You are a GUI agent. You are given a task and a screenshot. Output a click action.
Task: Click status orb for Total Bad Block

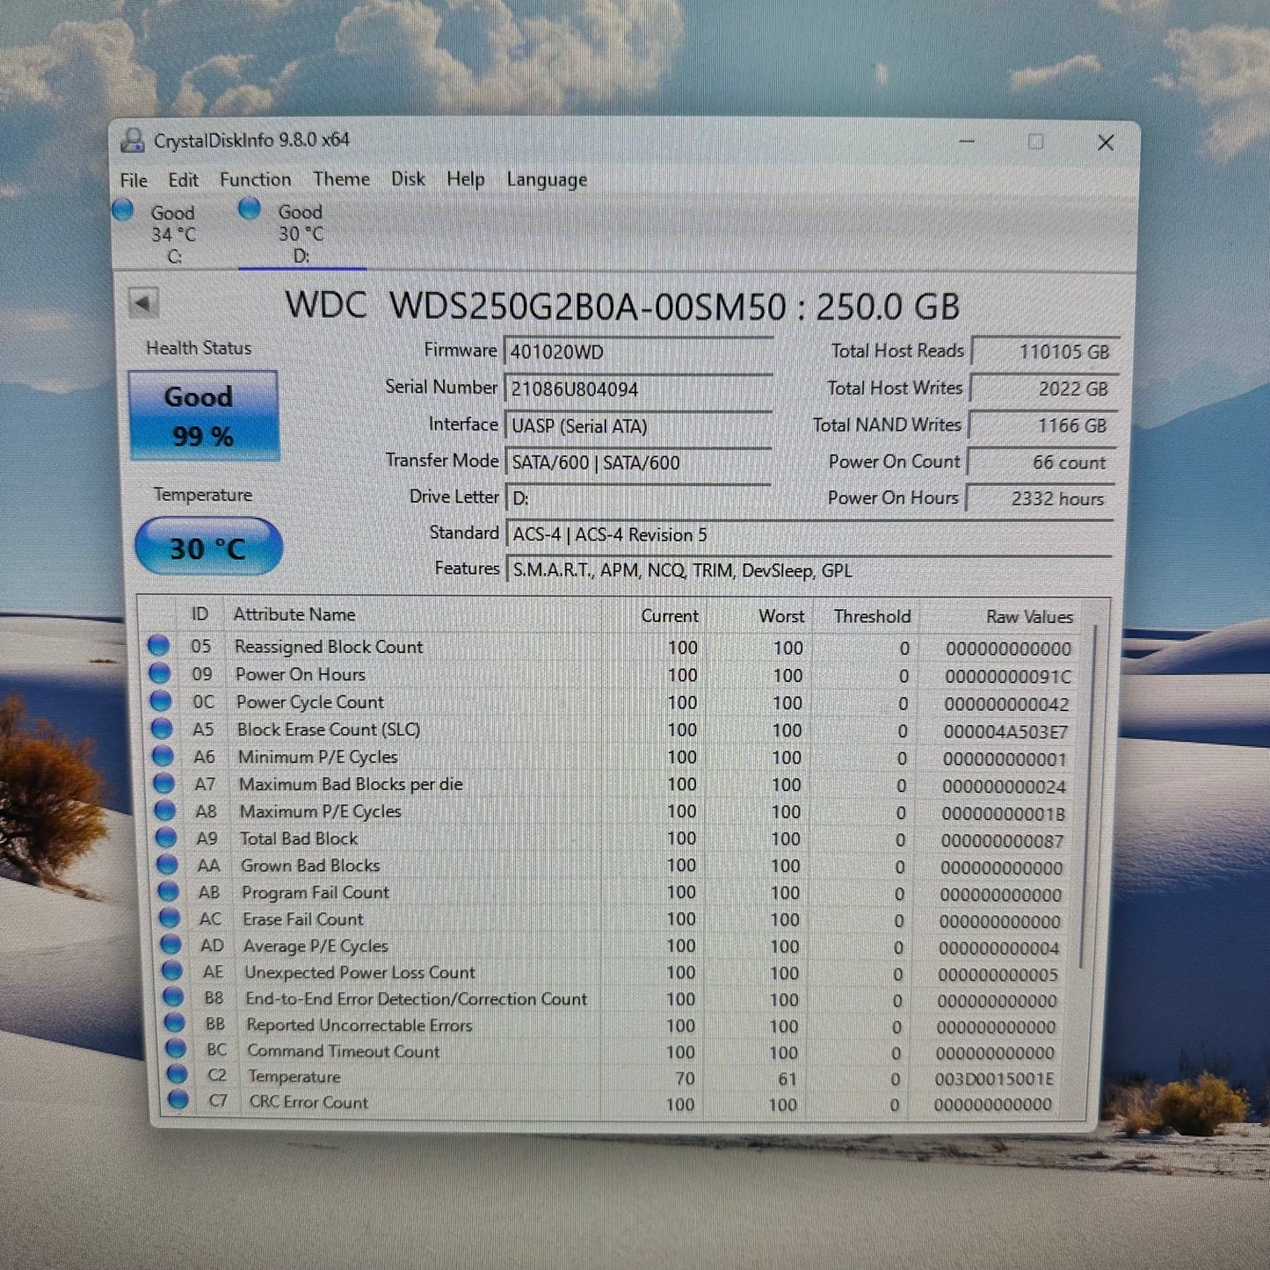[166, 838]
